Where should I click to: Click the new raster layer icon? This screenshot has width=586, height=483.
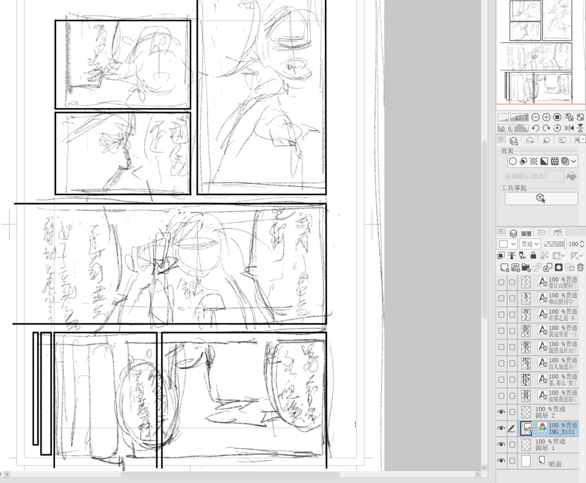(x=504, y=267)
